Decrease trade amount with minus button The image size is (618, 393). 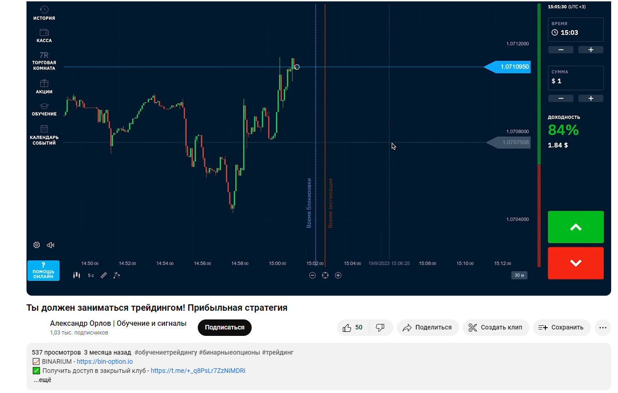[x=560, y=98]
